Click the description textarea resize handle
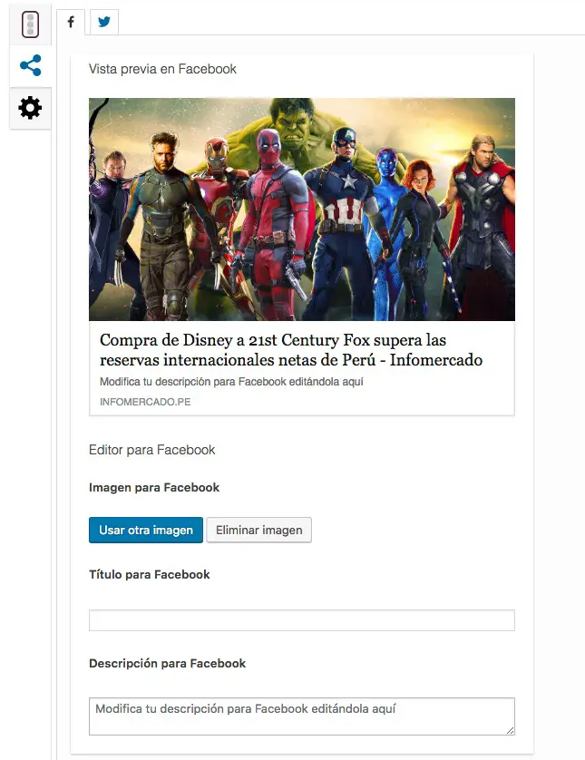 click(510, 730)
